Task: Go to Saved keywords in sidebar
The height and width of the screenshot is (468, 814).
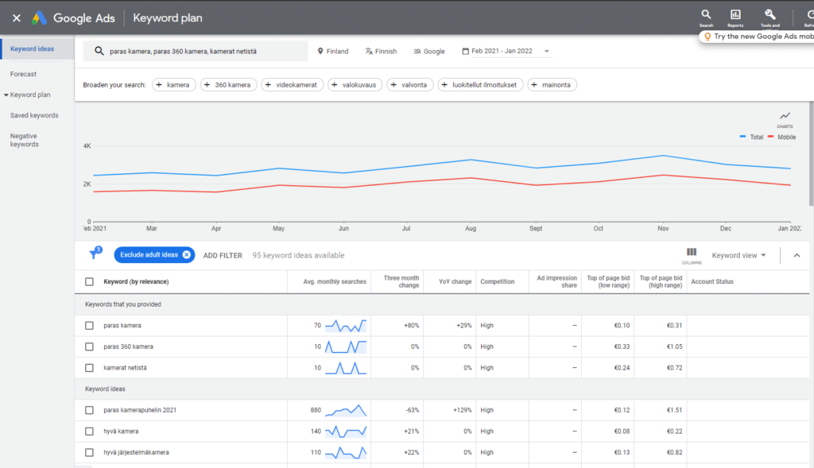Action: tap(34, 115)
